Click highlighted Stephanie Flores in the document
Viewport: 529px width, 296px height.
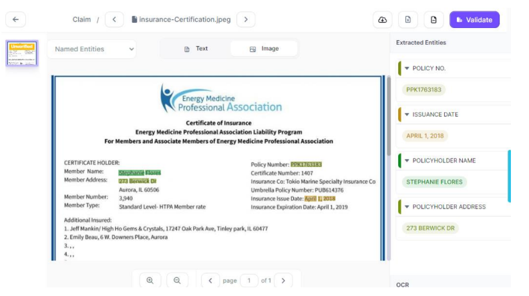140,173
